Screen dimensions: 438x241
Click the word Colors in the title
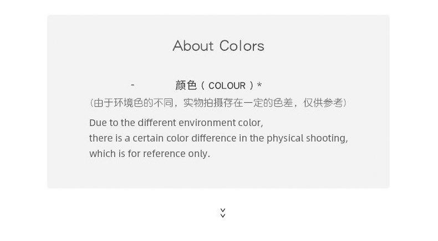[x=242, y=46]
